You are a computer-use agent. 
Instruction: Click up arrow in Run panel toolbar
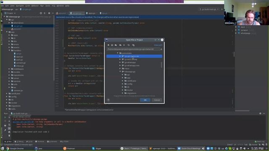(9, 117)
